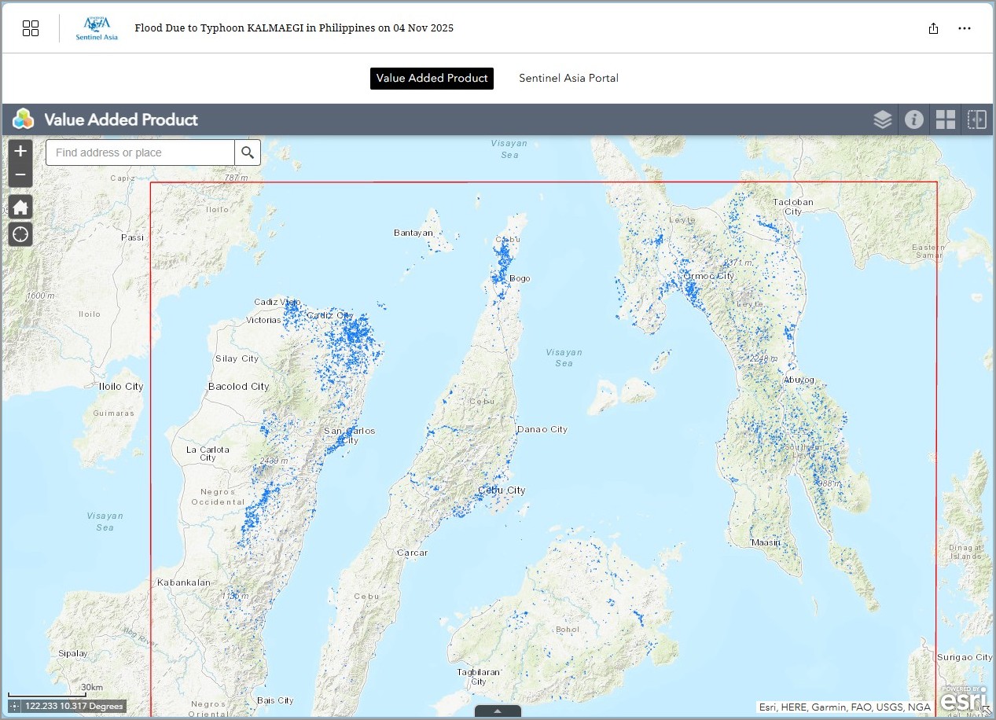Open the share icon in header
996x720 pixels.
pos(933,28)
